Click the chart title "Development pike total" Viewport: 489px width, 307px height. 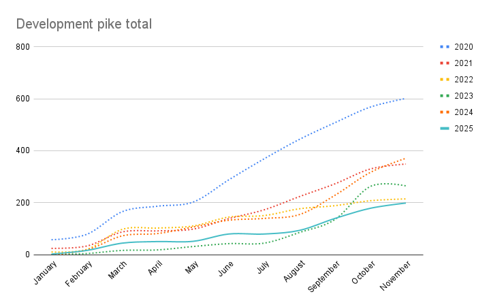(x=84, y=25)
